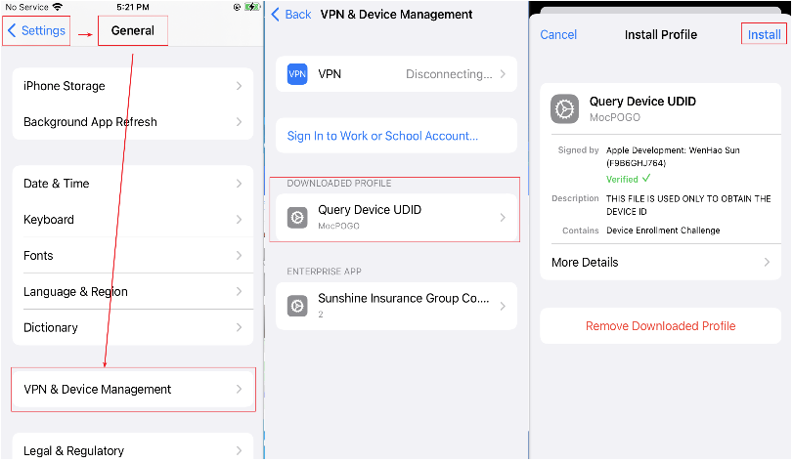Open Date & Time settings
This screenshot has width=793, height=462.
[132, 184]
